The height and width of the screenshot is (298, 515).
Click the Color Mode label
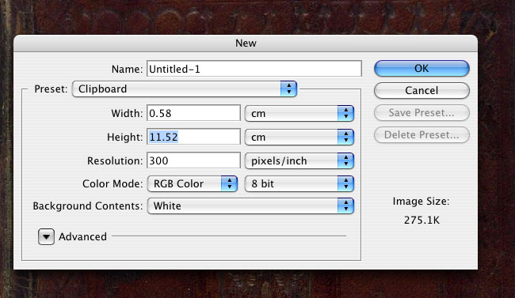[x=113, y=183]
